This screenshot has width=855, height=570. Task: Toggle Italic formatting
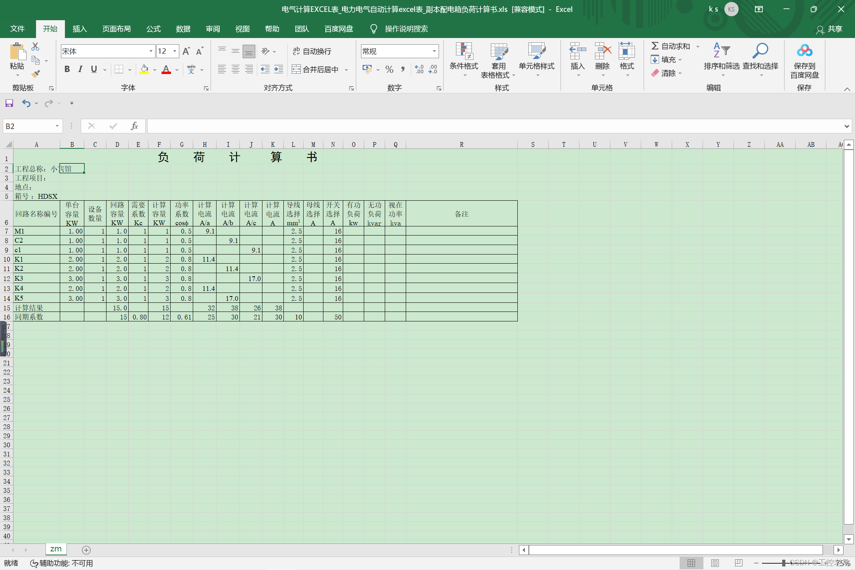click(x=80, y=69)
